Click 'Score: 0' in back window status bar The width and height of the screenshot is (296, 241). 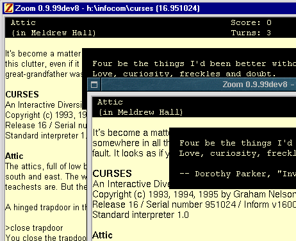251,22
